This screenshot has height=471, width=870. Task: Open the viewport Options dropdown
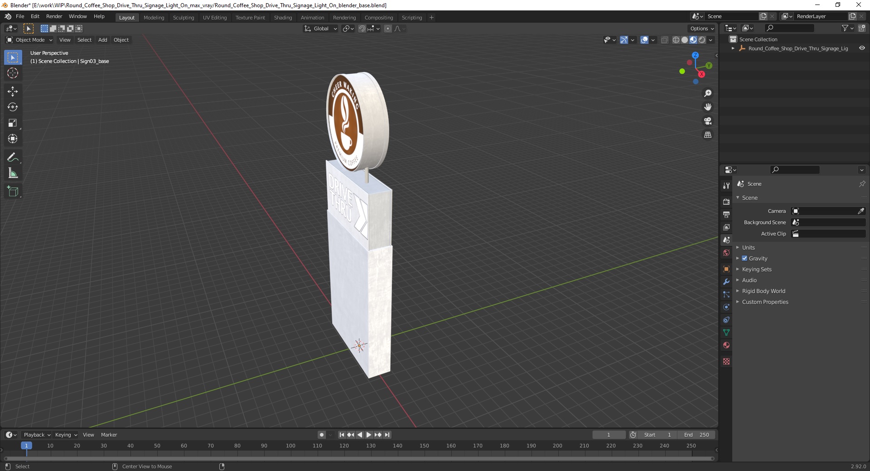coord(701,29)
